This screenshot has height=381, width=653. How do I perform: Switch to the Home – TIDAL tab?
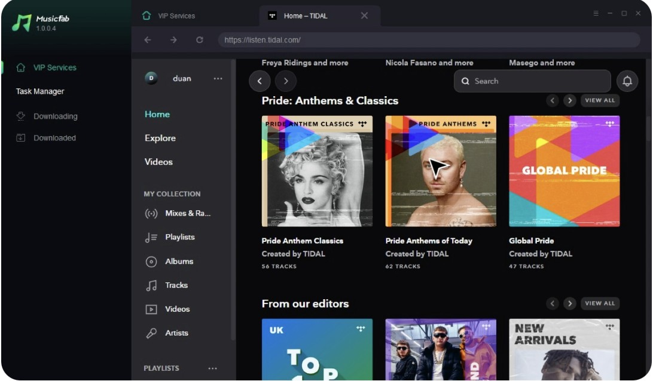pos(305,16)
